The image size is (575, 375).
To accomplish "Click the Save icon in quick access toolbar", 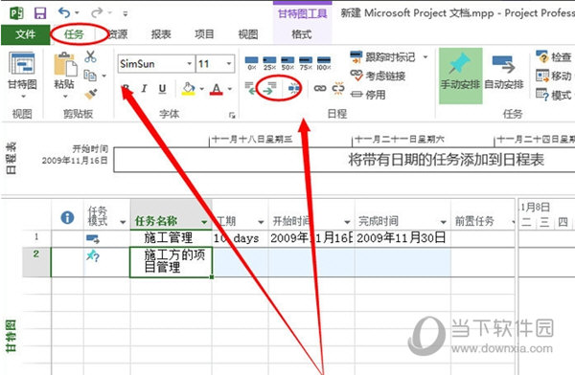I will coord(40,13).
